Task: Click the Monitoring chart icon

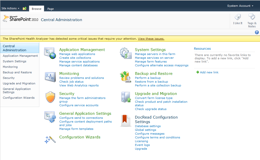Action: pos(50,77)
